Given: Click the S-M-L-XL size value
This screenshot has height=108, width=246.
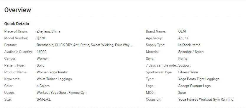Looking at the screenshot, I should (x=44, y=99).
